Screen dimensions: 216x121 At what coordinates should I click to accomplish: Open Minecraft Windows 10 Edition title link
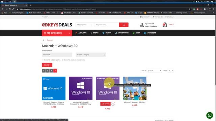[135, 102]
